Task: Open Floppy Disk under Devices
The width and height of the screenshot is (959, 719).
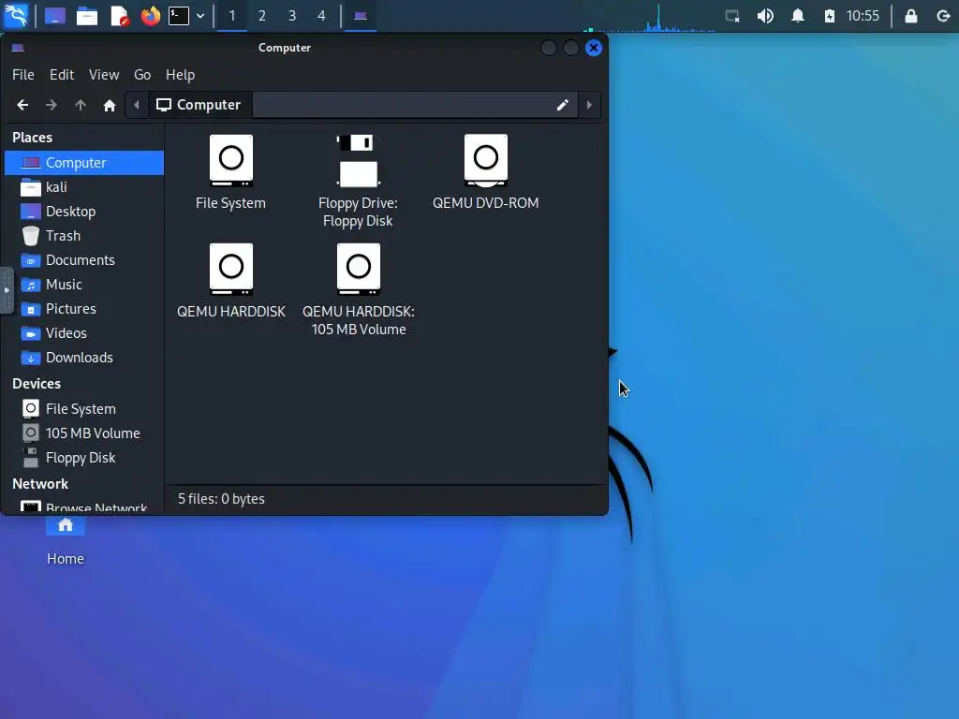Action: pos(84,458)
